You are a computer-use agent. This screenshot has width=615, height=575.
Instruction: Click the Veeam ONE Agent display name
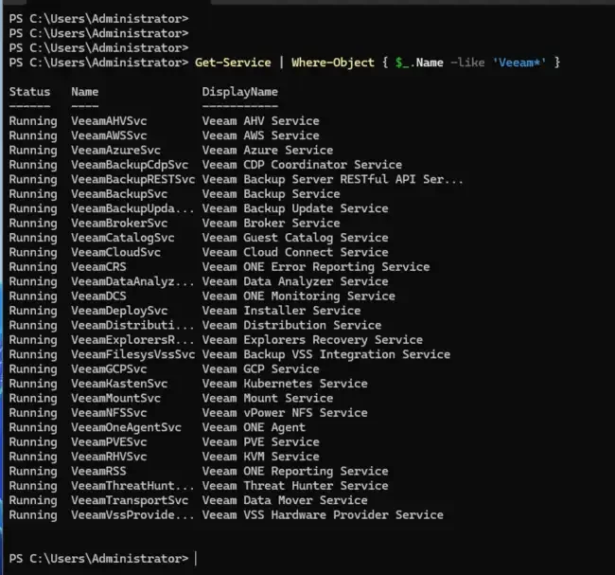click(x=254, y=428)
